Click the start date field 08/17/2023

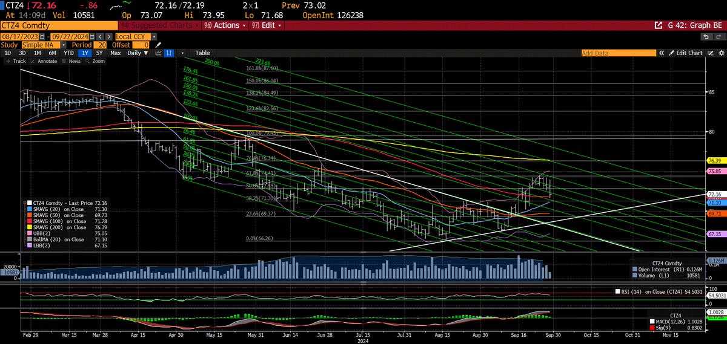[x=19, y=37]
